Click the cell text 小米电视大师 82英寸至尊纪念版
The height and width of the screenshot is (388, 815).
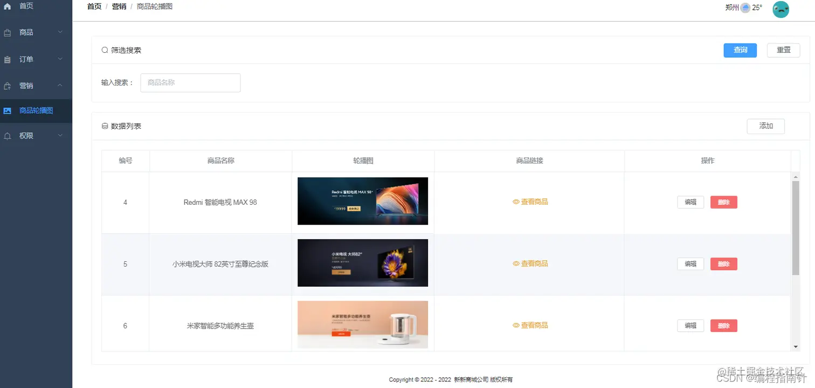click(220, 265)
